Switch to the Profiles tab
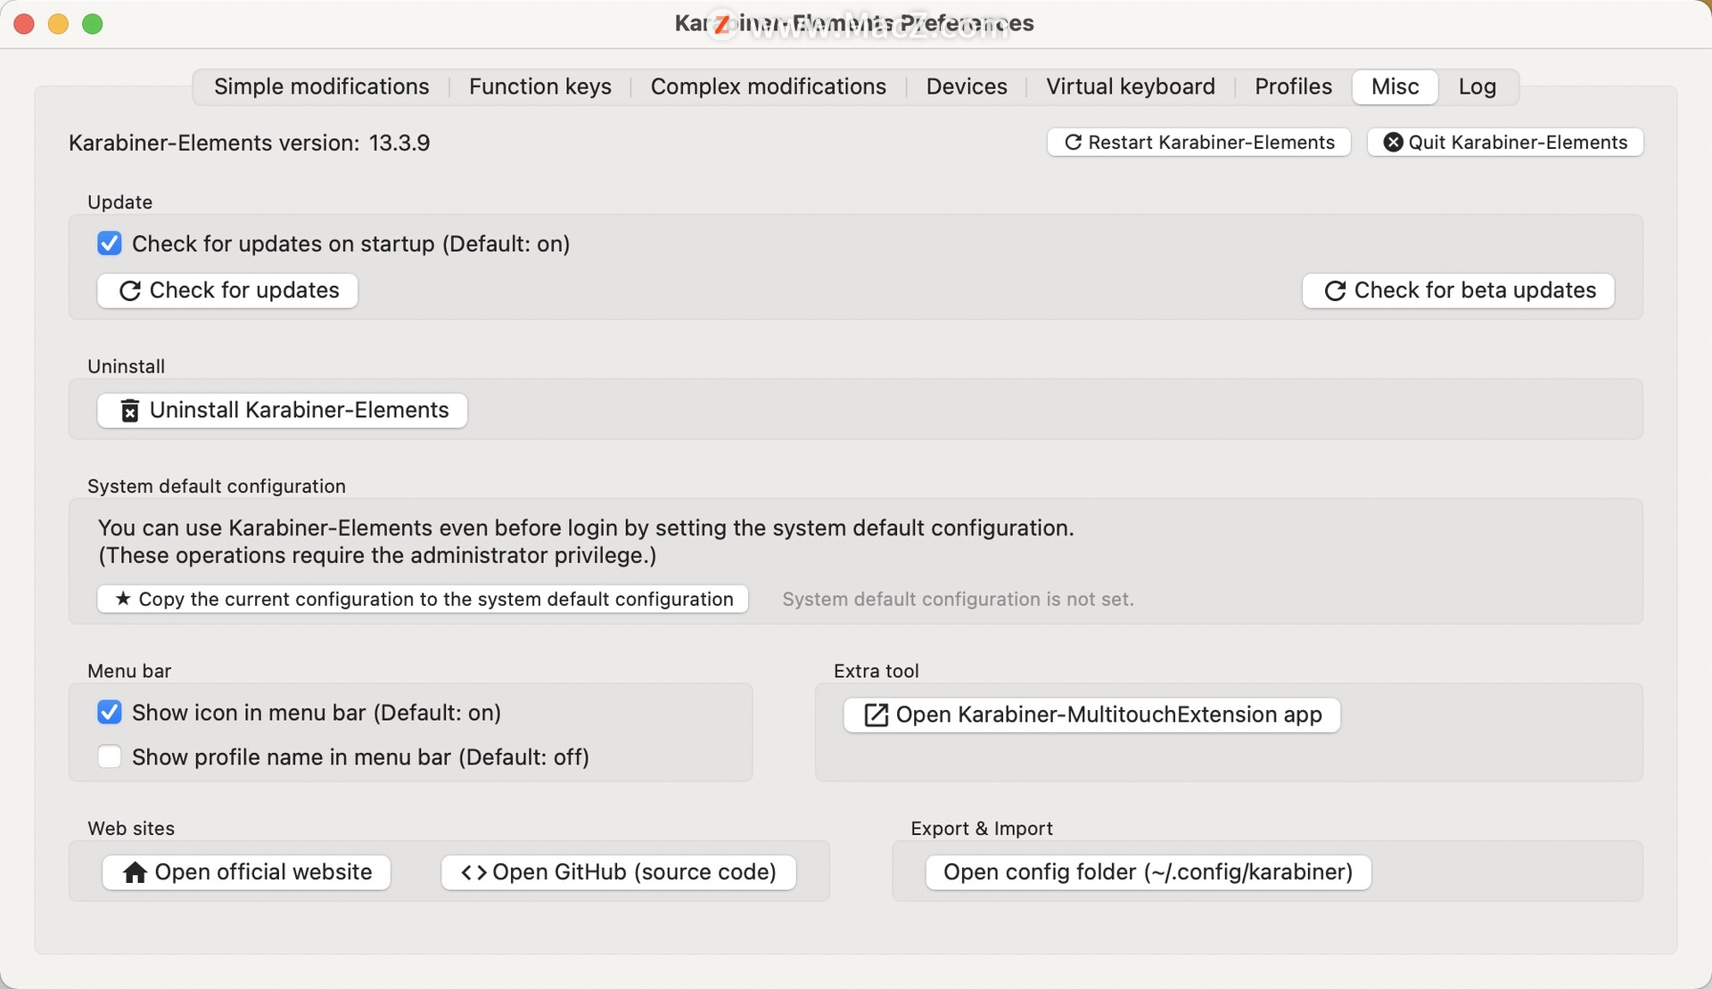 point(1293,86)
